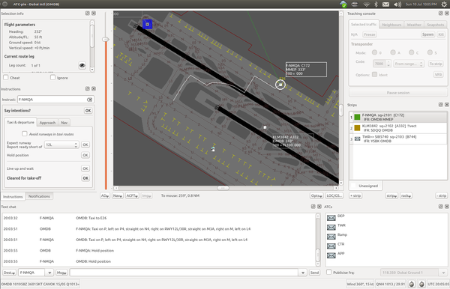
Task: Tick the Ignore checkbox
Action: pyautogui.click(x=52, y=77)
